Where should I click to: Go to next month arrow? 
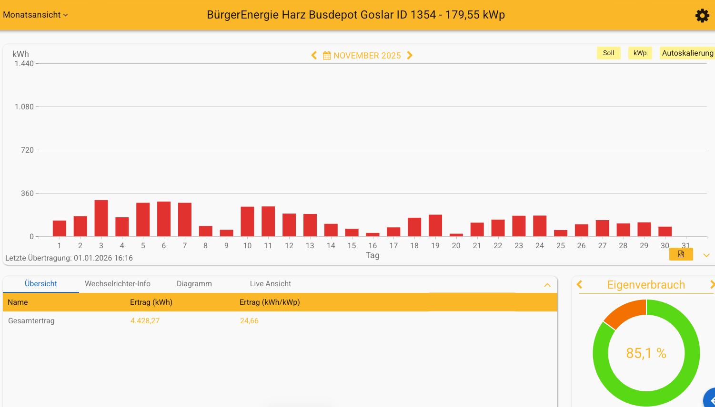(x=410, y=56)
